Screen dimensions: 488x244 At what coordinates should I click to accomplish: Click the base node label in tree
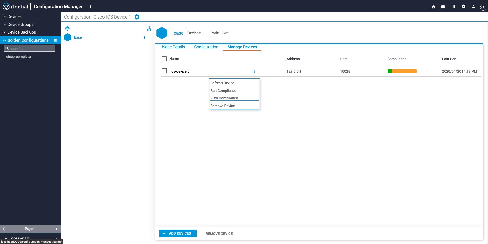tap(78, 37)
